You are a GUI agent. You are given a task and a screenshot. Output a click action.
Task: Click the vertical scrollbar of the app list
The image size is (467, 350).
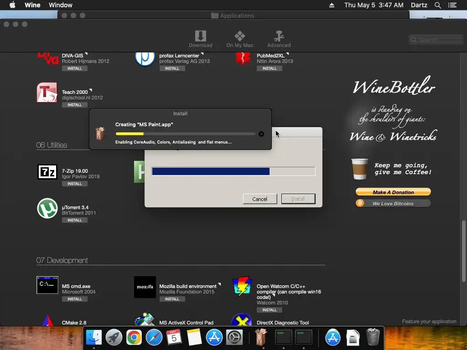[463, 251]
